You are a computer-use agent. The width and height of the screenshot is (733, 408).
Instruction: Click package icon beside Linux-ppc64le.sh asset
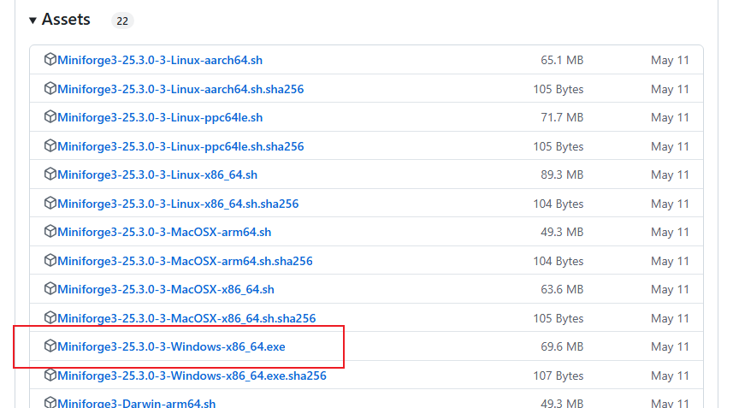[50, 117]
